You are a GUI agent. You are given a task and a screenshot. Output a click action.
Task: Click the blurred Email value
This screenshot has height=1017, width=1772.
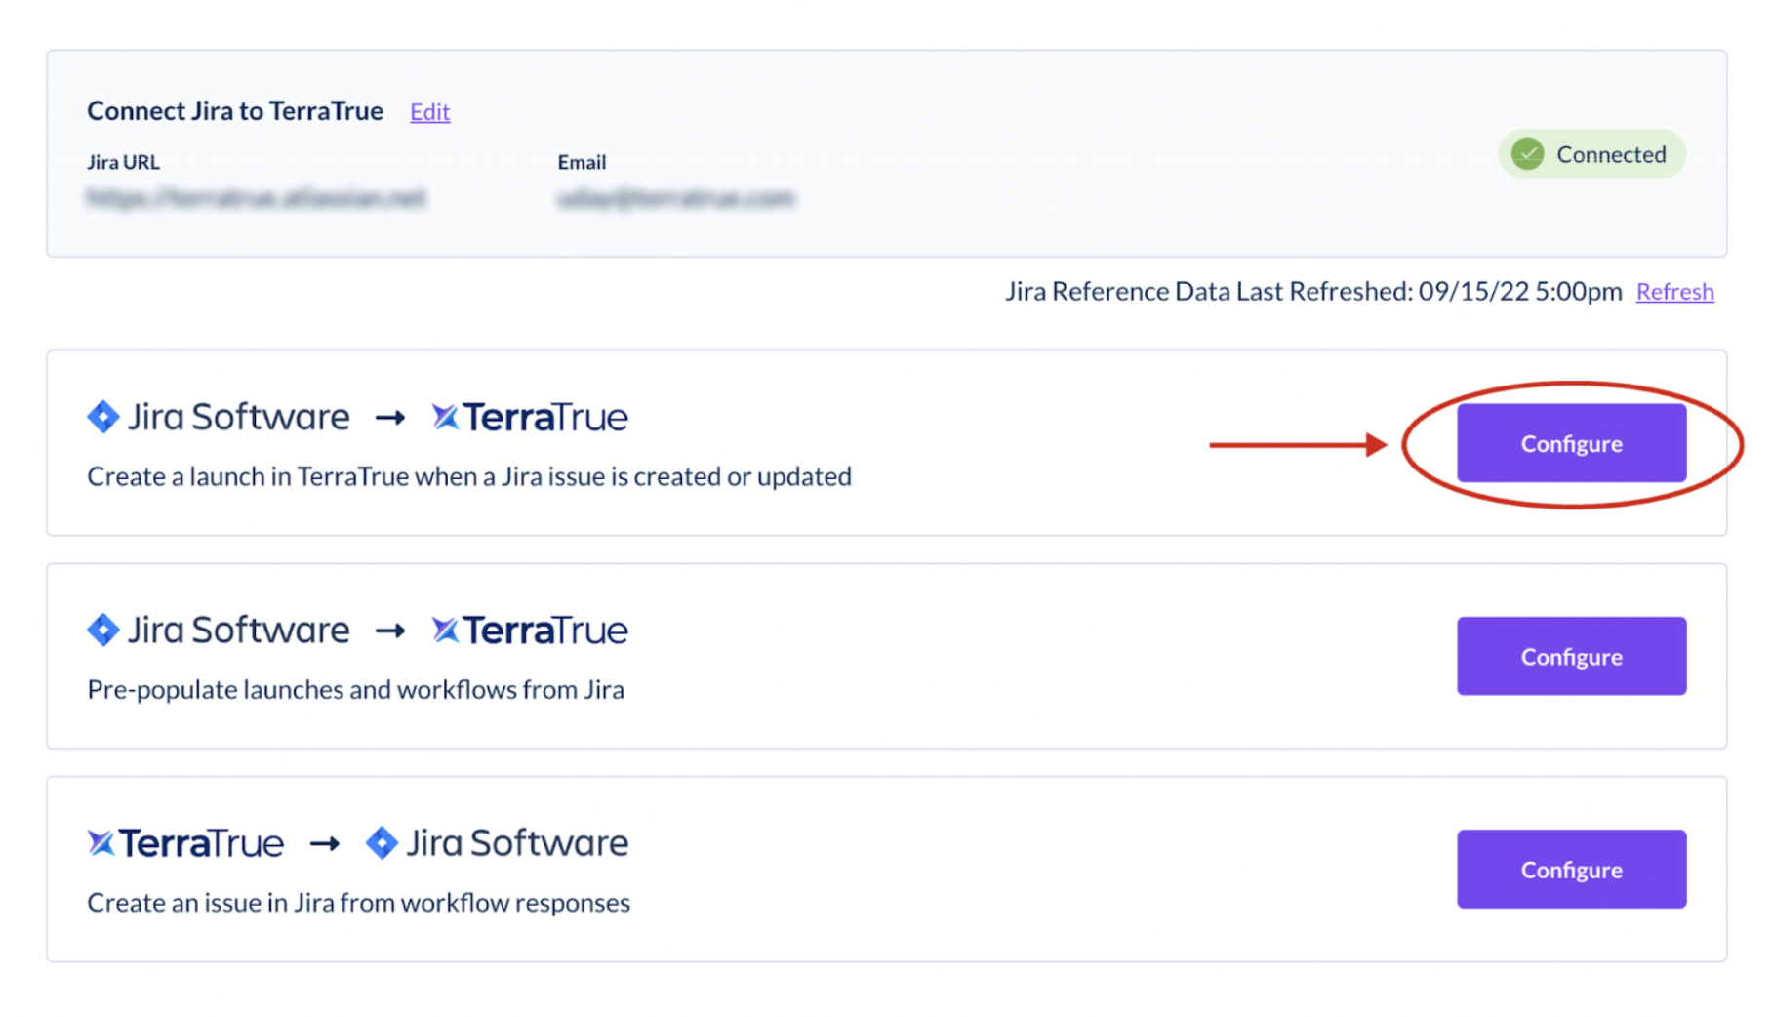pos(676,198)
